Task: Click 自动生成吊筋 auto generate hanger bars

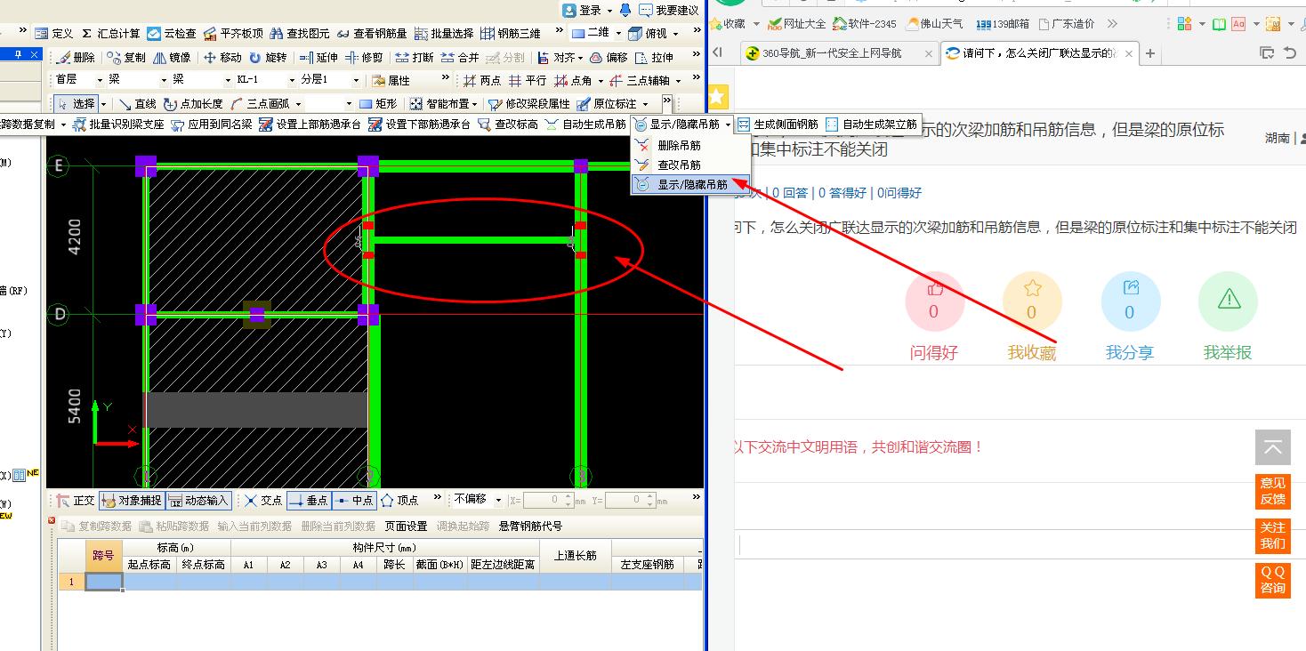Action: [585, 125]
